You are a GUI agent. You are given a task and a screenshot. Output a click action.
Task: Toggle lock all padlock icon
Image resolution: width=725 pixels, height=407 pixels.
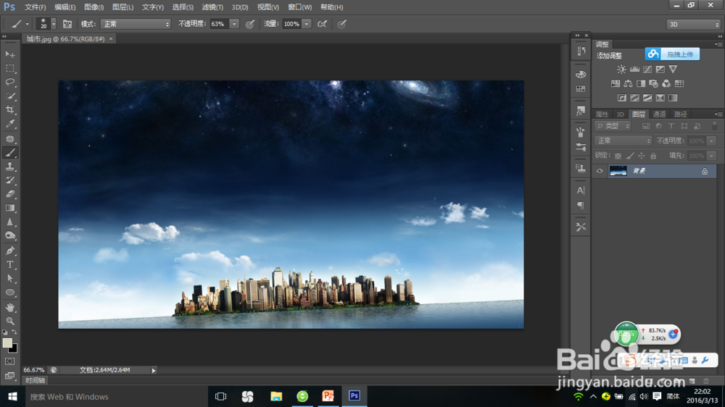[x=653, y=156]
